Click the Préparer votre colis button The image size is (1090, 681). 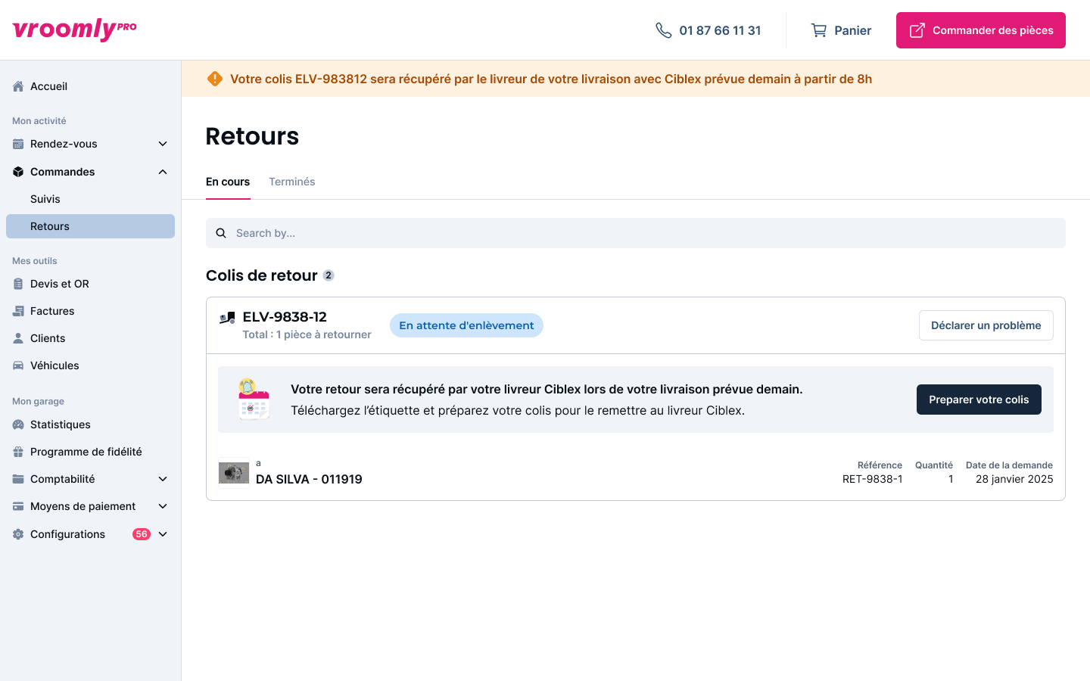979,400
